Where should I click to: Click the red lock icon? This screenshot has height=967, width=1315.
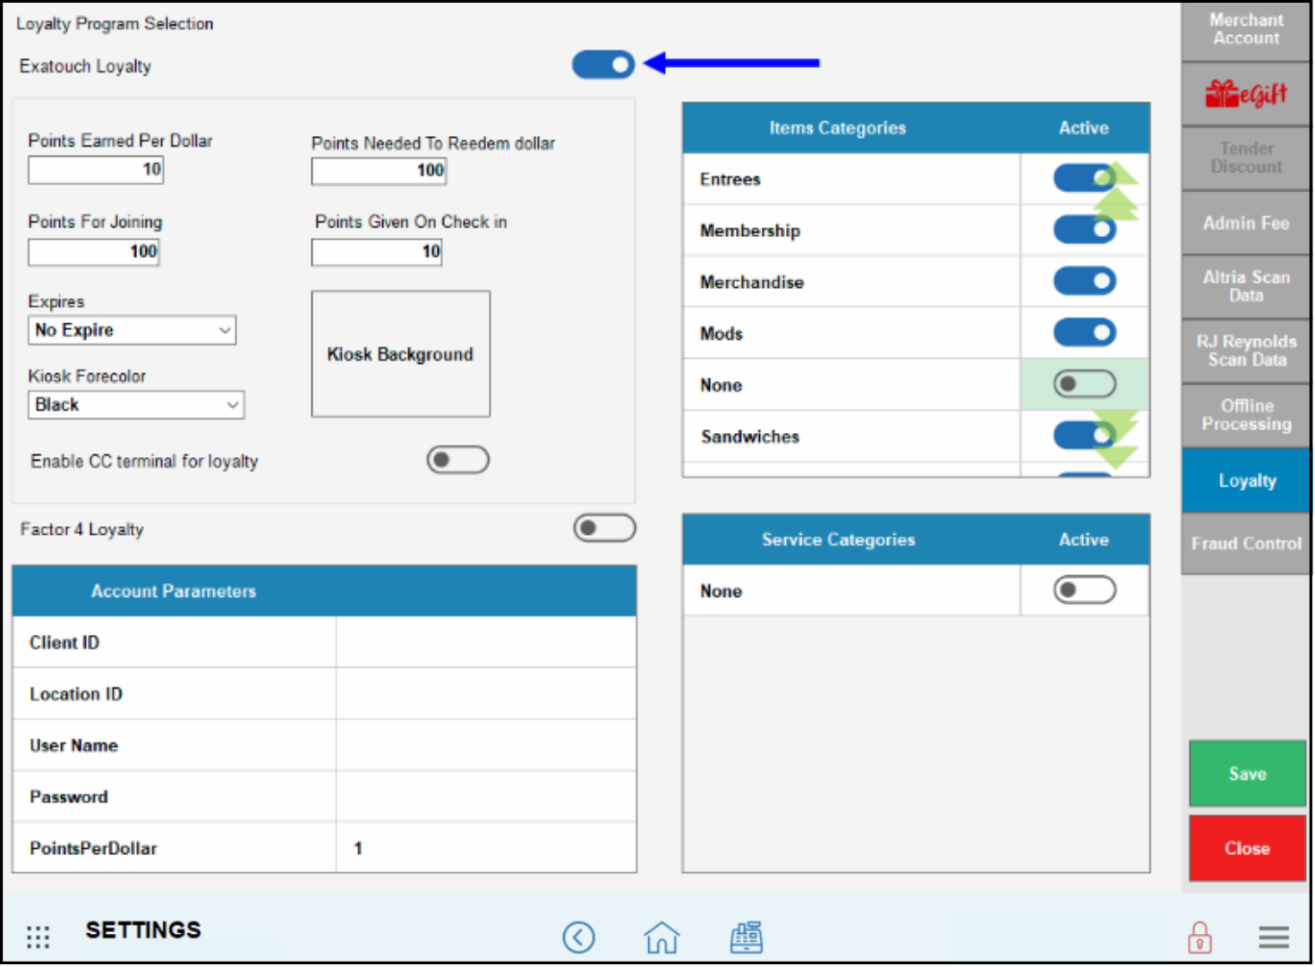(1200, 937)
